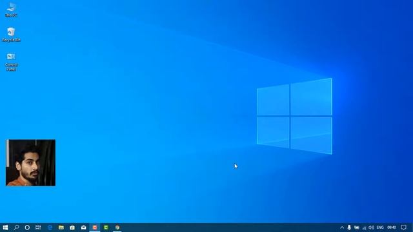413x232 pixels.
Task: Open the battery status tray icon
Action: 357,227
